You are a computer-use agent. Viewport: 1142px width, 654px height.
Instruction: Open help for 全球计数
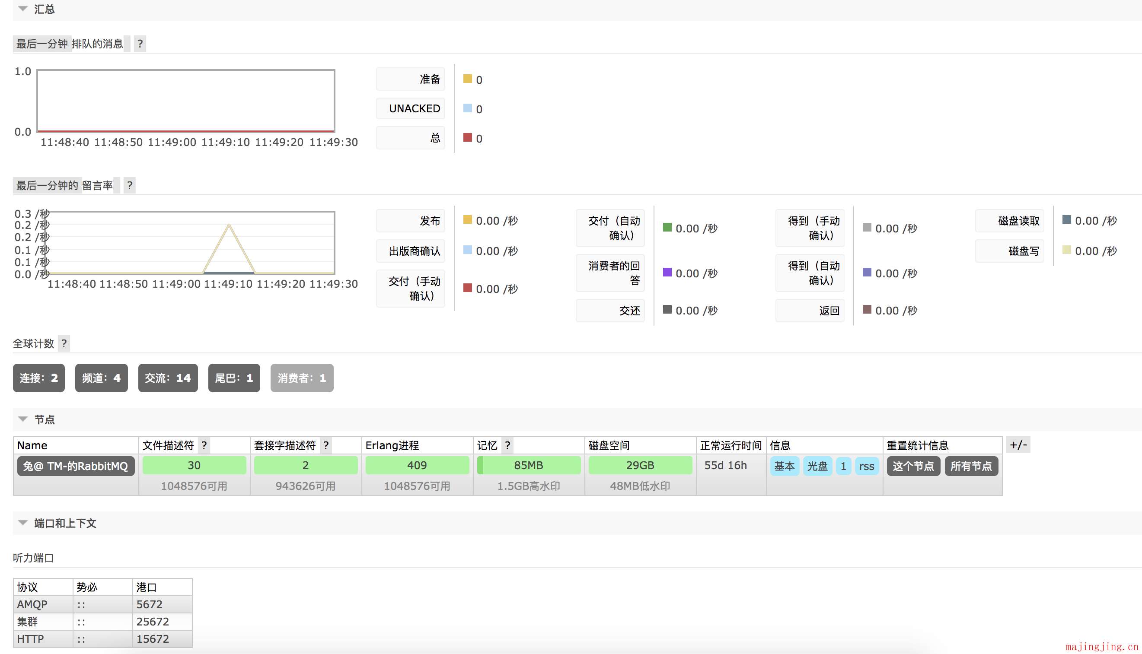(64, 343)
